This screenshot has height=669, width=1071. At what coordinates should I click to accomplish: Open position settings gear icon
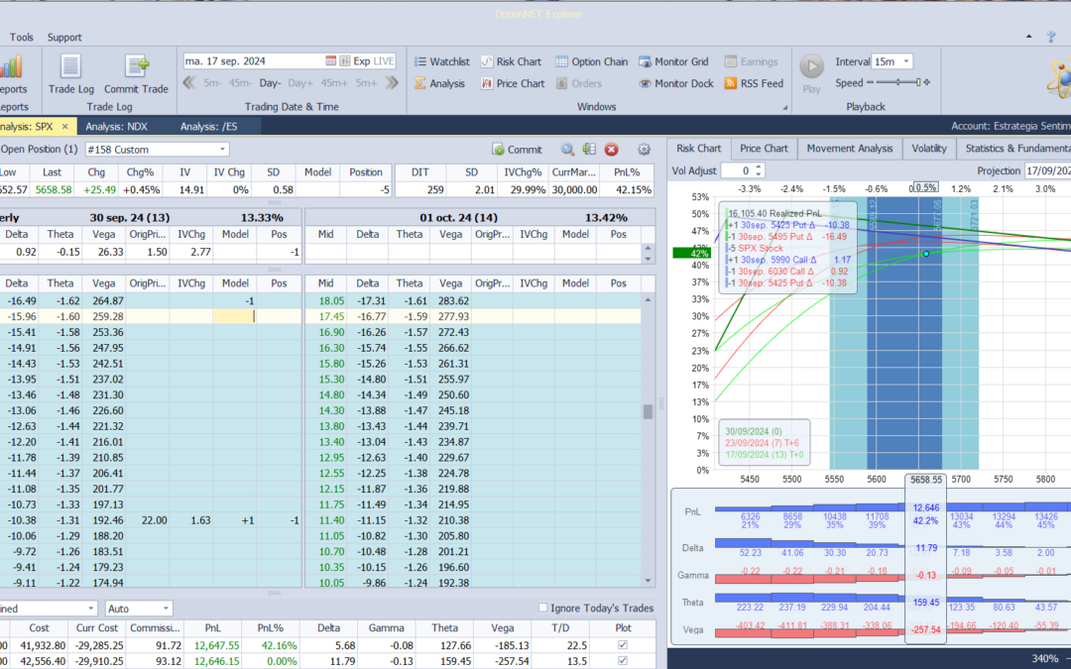coord(644,150)
